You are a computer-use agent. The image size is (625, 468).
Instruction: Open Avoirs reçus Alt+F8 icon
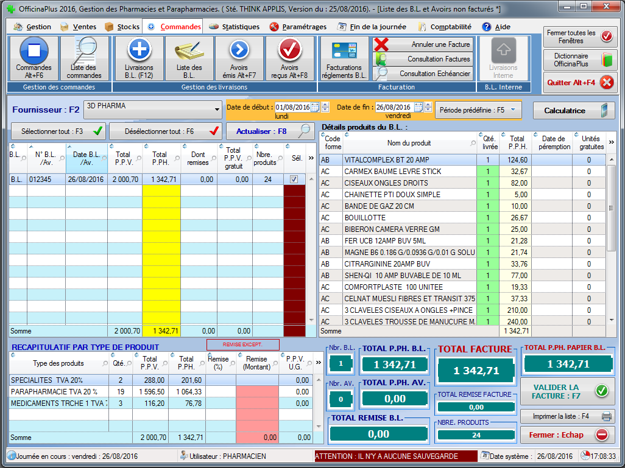(289, 50)
